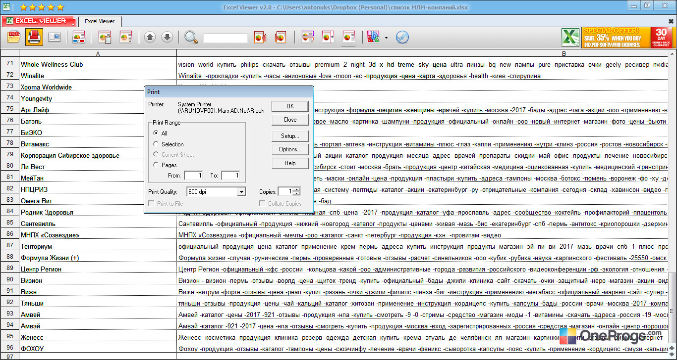Image resolution: width=677 pixels, height=360 pixels.
Task: Select the Selection print range option
Action: pos(157,144)
